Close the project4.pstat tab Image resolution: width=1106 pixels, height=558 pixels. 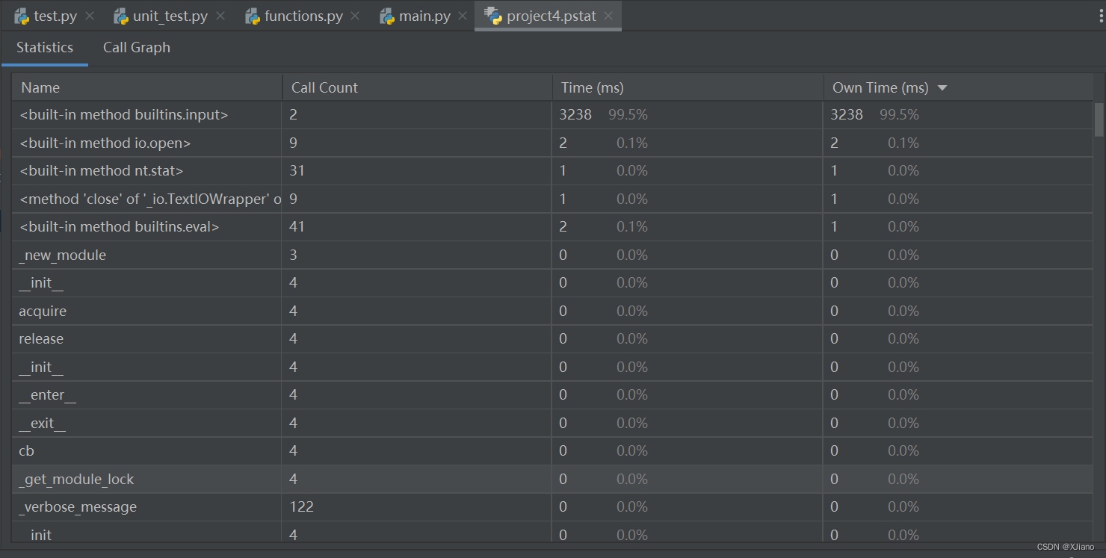pos(608,16)
